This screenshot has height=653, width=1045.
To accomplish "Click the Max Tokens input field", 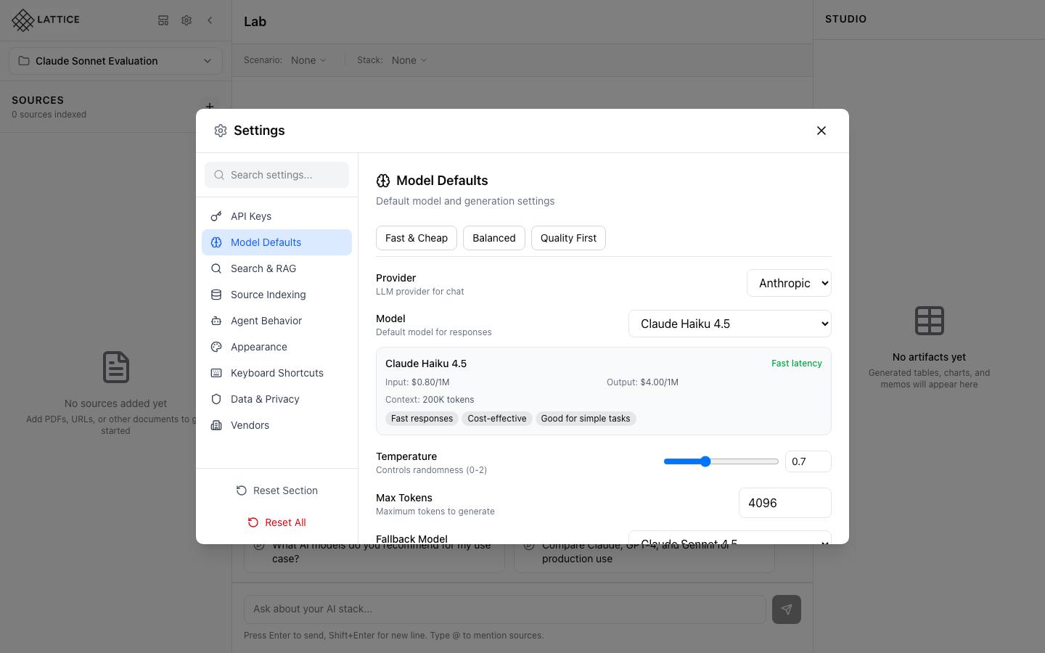I will (x=784, y=502).
